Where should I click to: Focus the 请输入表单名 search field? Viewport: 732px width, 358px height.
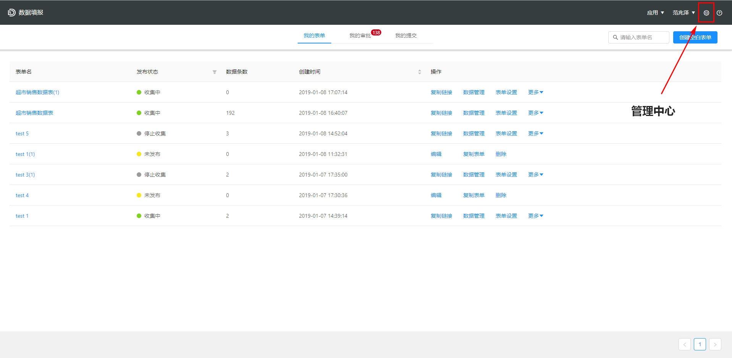tap(638, 37)
